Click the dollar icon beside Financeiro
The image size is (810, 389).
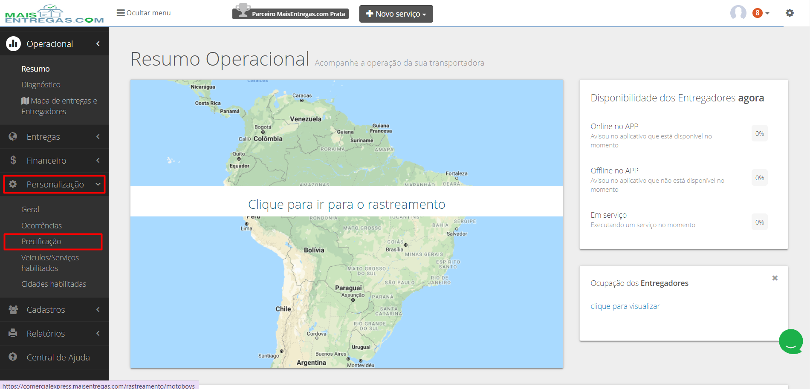coord(13,160)
